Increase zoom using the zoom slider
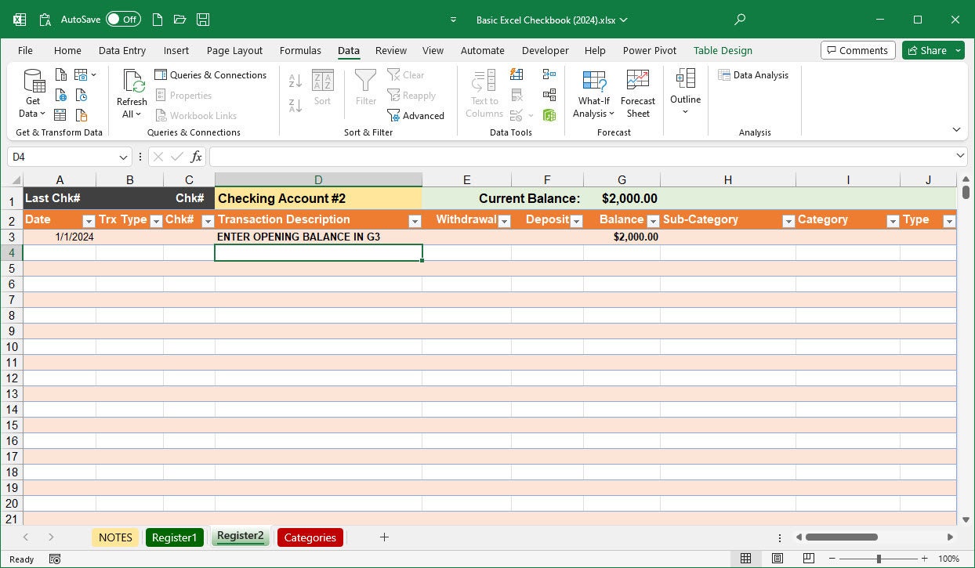This screenshot has width=975, height=568. pos(924,559)
